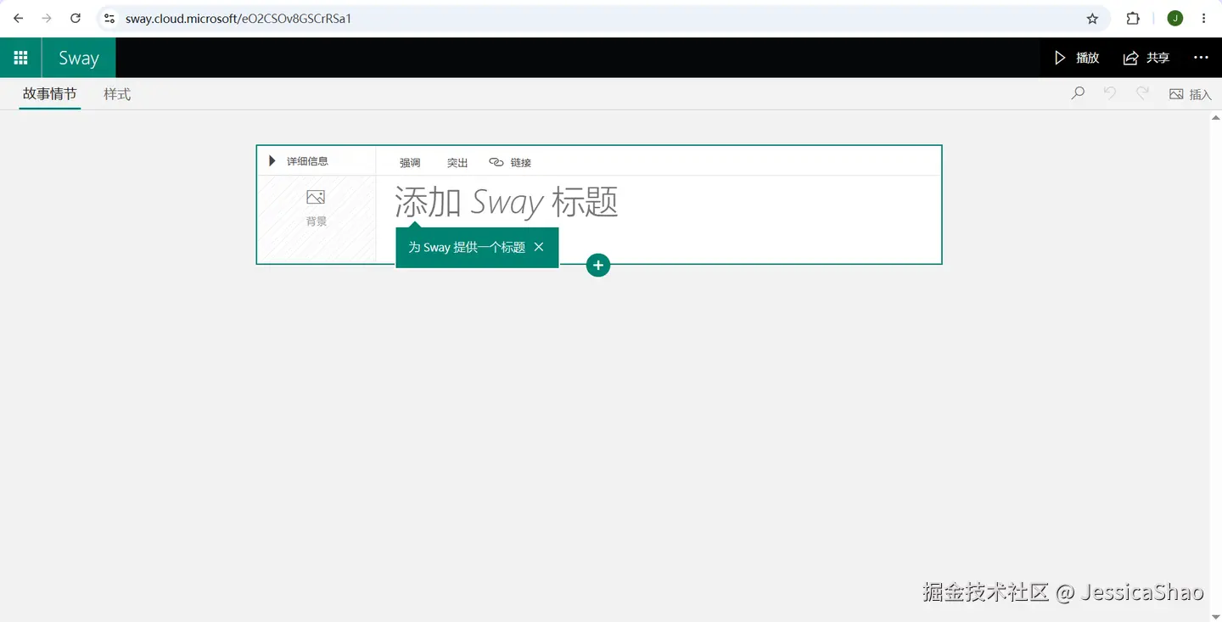Open the 共享 share option
1222x622 pixels.
[1146, 58]
